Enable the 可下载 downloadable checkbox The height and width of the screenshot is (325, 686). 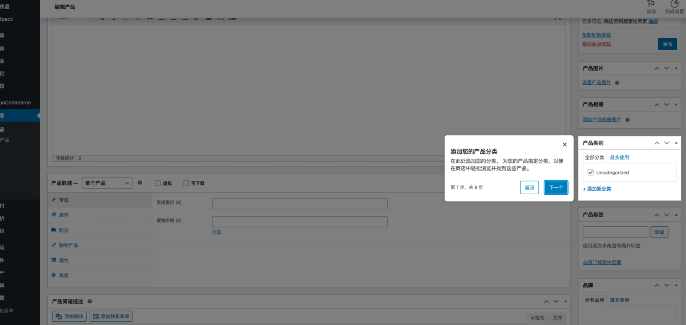point(186,183)
